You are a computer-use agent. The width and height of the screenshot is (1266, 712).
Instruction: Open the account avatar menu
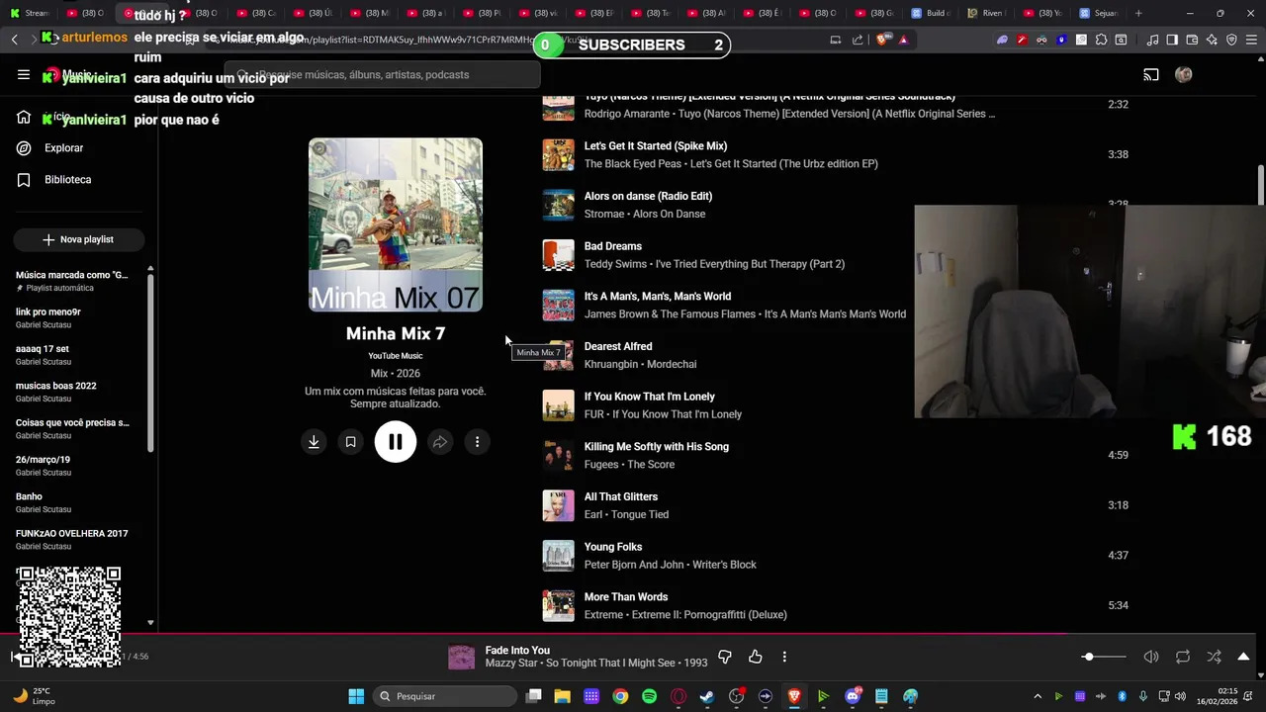click(1183, 74)
